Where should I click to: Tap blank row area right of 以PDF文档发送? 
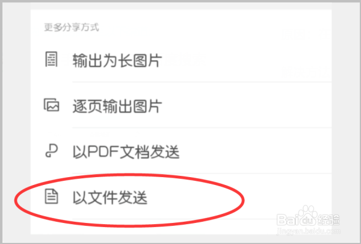click(x=256, y=152)
